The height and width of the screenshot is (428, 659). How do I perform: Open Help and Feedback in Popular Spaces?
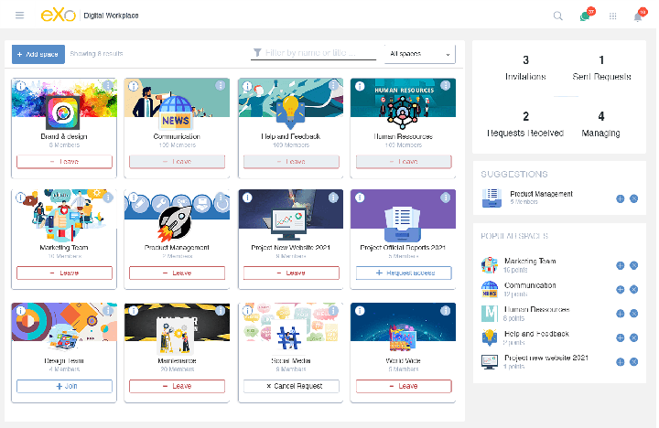tap(536, 334)
